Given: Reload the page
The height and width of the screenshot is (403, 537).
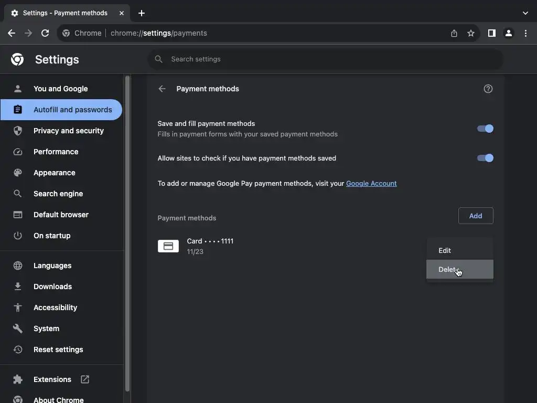Looking at the screenshot, I should tap(45, 33).
